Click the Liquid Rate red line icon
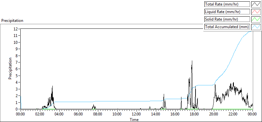This screenshot has width=262, height=122. click(256, 12)
